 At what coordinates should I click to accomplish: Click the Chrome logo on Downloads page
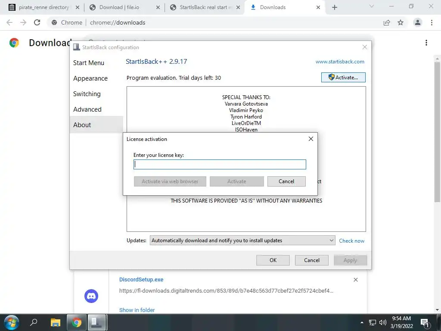[x=14, y=43]
